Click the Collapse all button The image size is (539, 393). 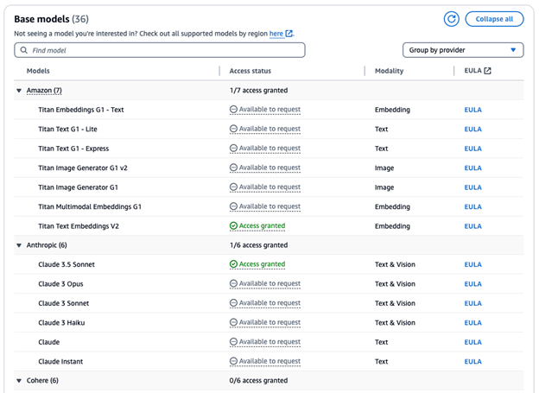click(x=494, y=19)
